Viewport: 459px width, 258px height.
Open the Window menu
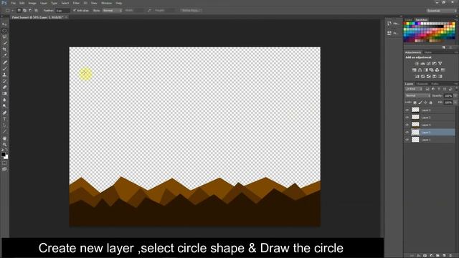[107, 3]
